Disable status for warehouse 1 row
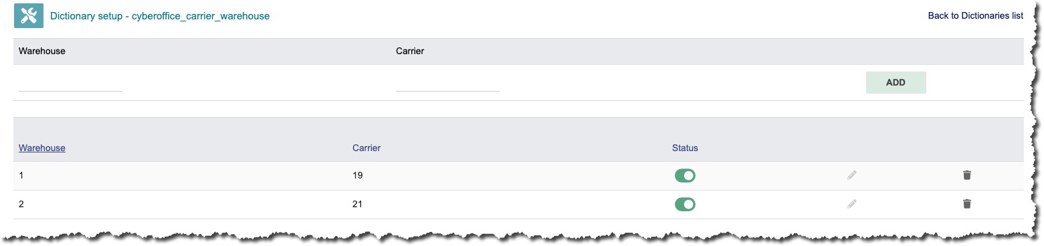The height and width of the screenshot is (246, 1044). coord(685,176)
